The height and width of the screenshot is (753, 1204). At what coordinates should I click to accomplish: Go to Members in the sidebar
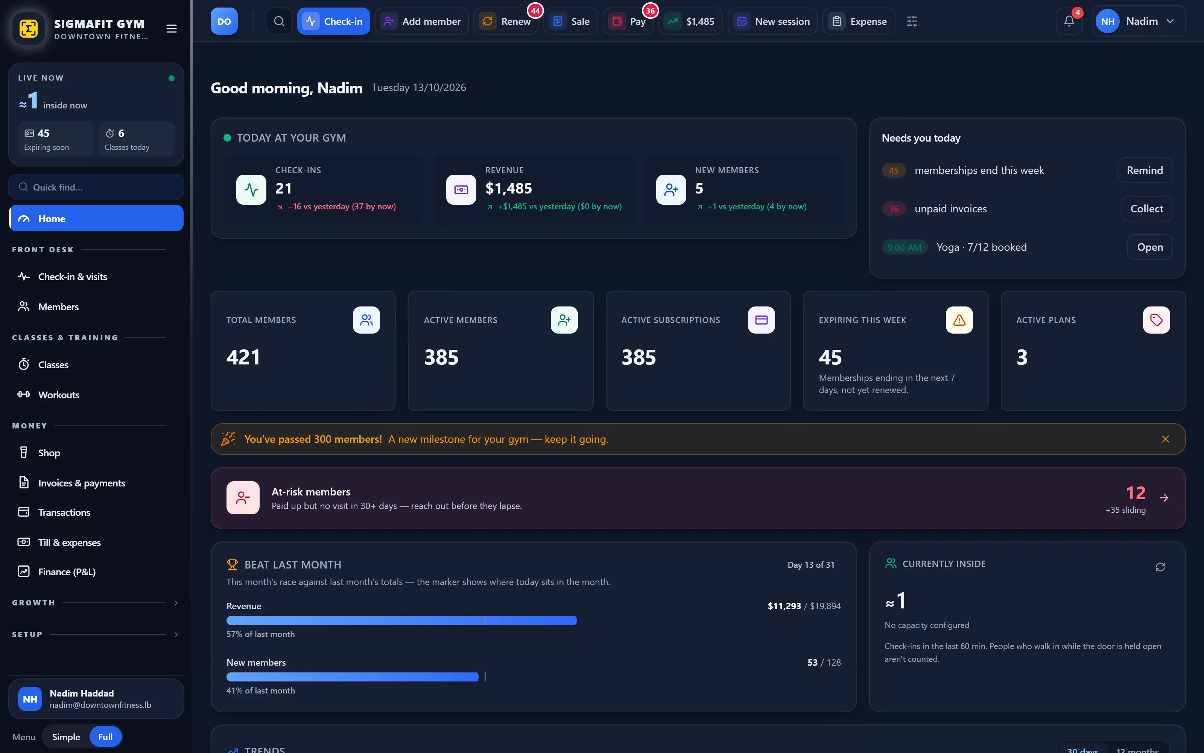(x=97, y=306)
